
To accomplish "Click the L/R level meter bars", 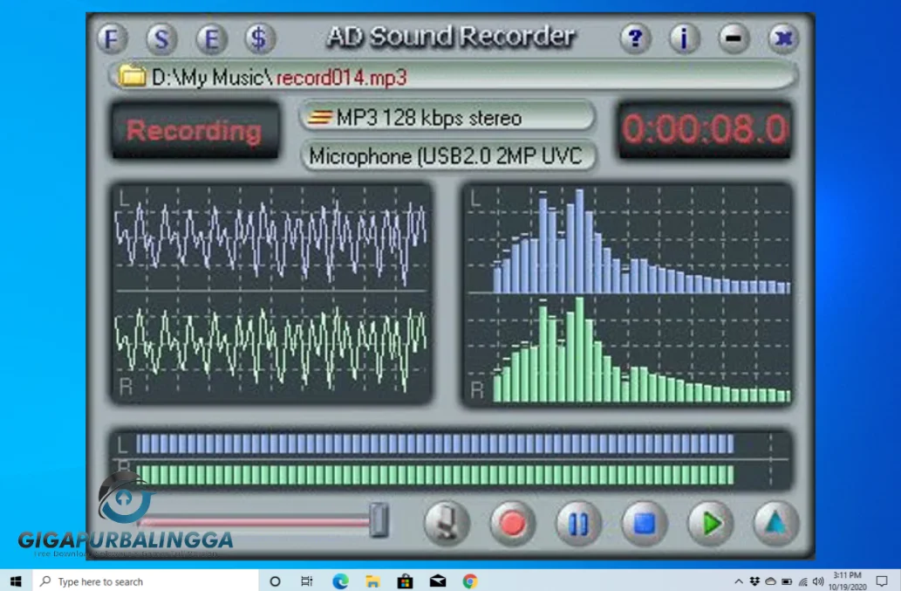I will 452,459.
